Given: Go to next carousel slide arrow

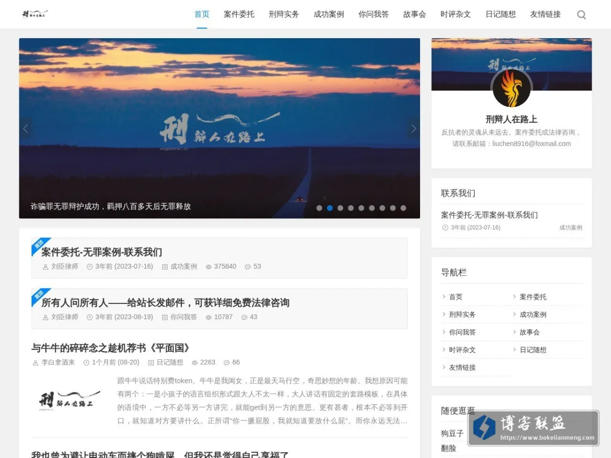Looking at the screenshot, I should [x=413, y=129].
